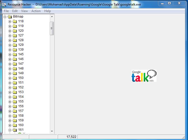This screenshot has height=140, width=188.
Task: Click the tree scrollbar up arrow
Action: click(x=52, y=17)
